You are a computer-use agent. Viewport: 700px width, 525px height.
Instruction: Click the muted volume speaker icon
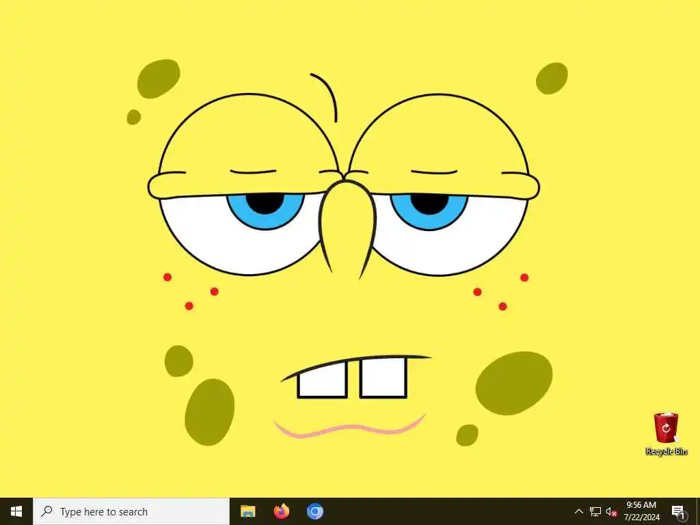611,511
